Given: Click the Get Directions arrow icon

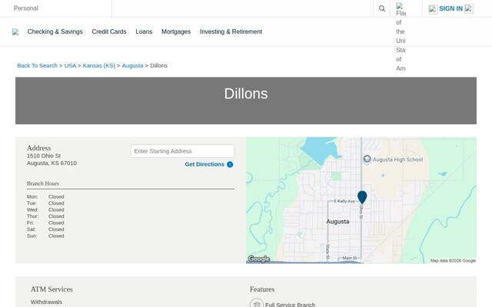Looking at the screenshot, I should pyautogui.click(x=230, y=164).
